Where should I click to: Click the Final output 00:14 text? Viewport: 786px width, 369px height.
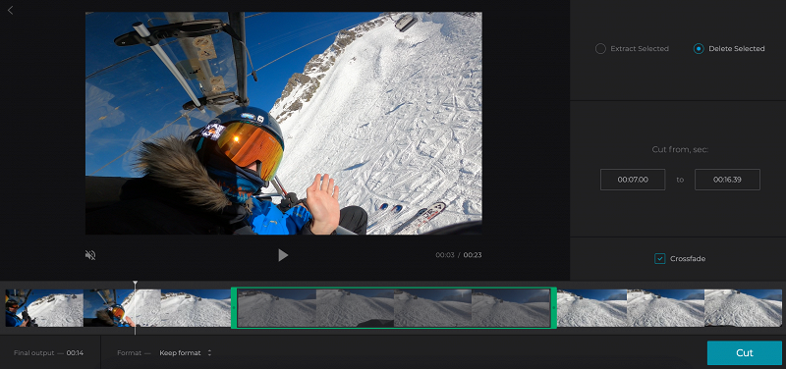(48, 353)
